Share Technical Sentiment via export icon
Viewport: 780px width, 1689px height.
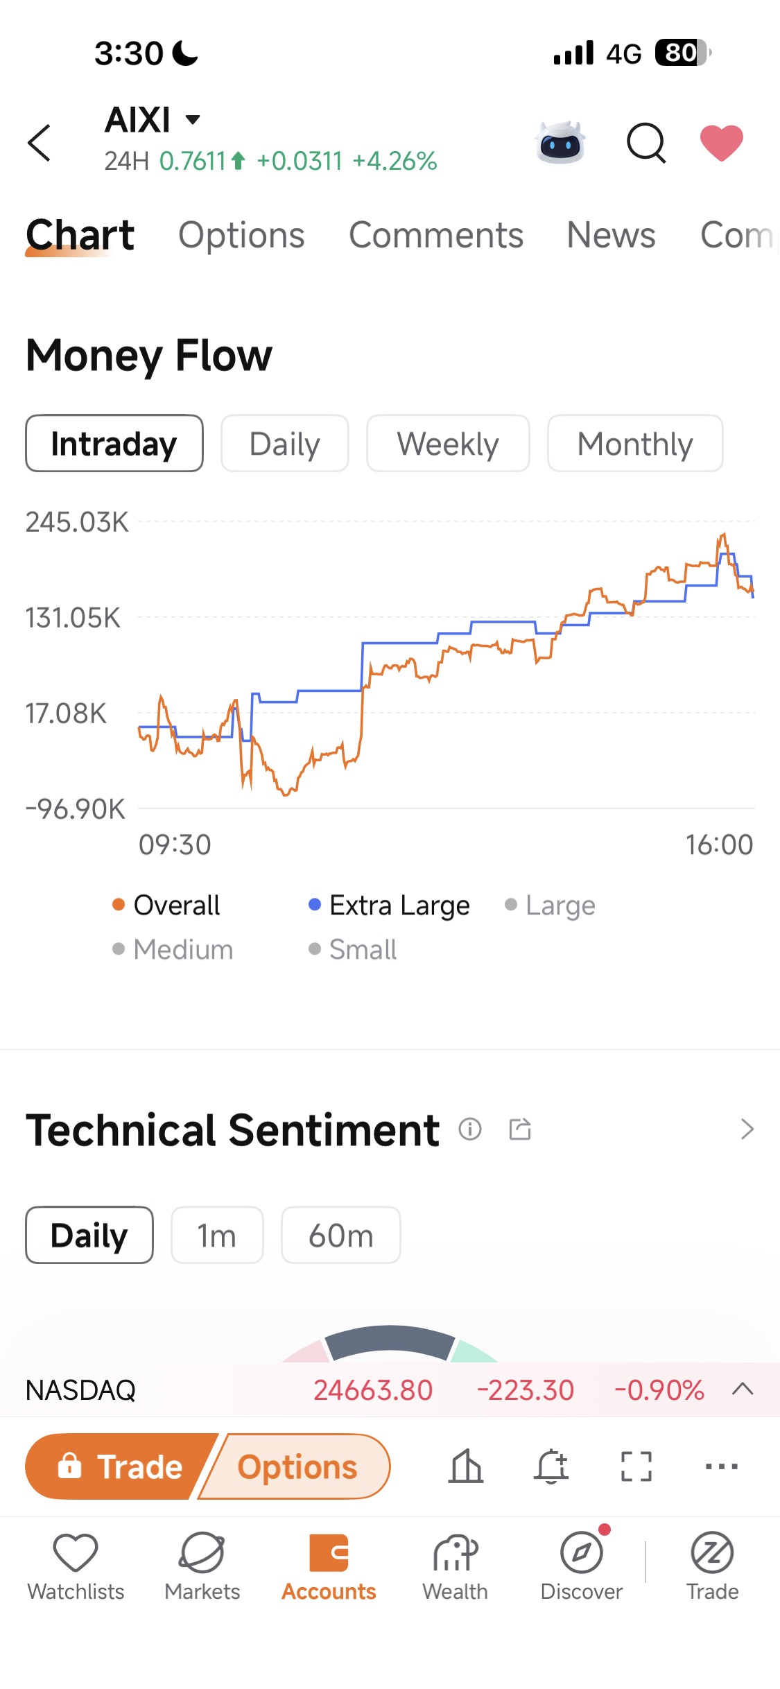[520, 1129]
